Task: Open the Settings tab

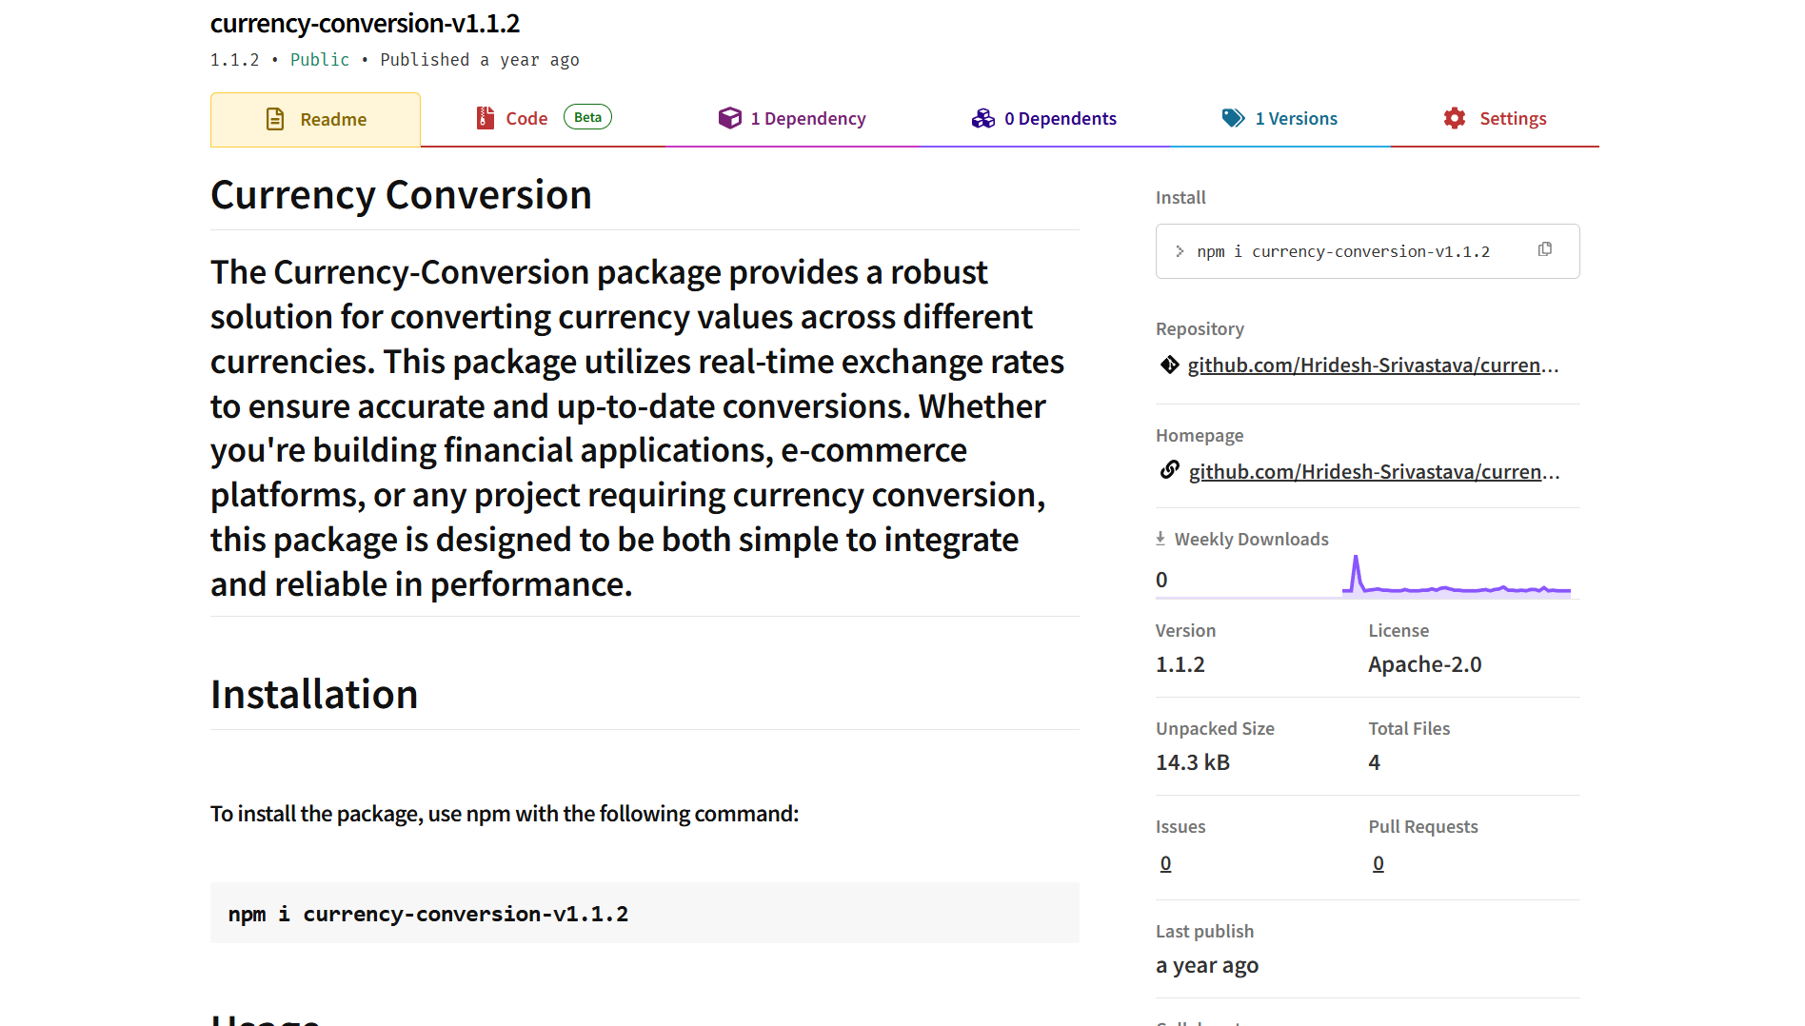Action: click(x=1513, y=117)
